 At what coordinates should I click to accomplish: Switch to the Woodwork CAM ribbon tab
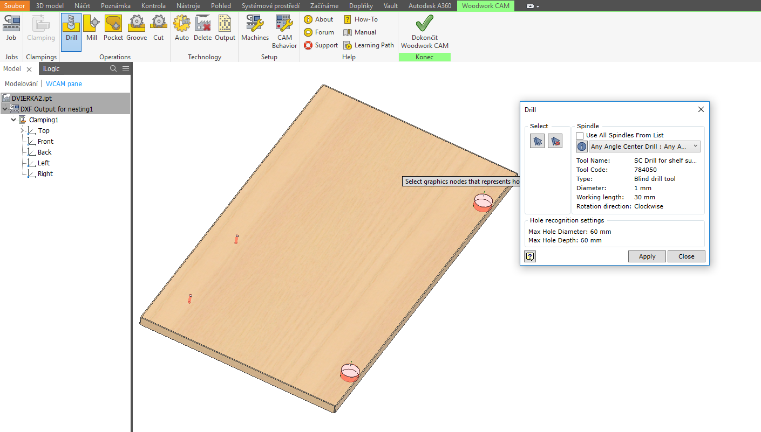point(485,6)
